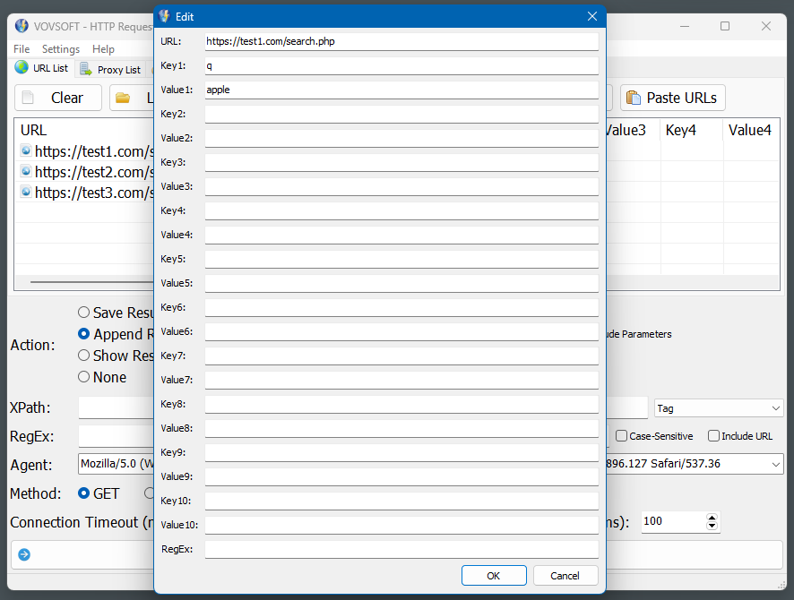The height and width of the screenshot is (600, 794).
Task: Select the GET method radio button
Action: (x=83, y=493)
